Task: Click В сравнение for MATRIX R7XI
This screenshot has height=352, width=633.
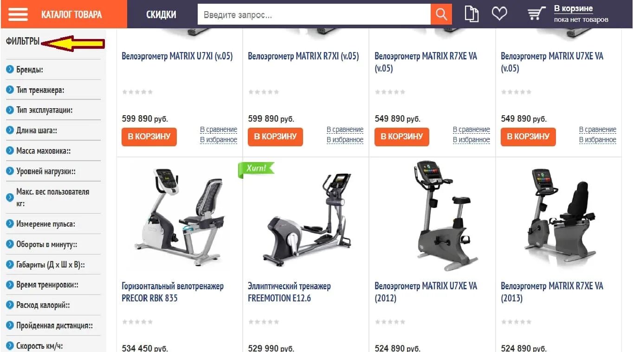Action: 345,130
